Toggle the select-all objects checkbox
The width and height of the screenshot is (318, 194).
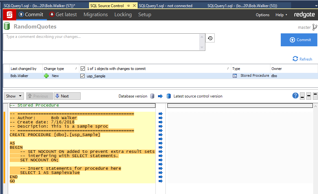(x=83, y=68)
